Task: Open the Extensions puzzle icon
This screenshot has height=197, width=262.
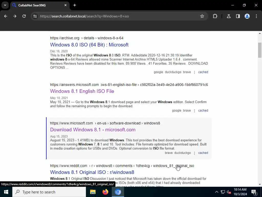Action: coord(215,16)
